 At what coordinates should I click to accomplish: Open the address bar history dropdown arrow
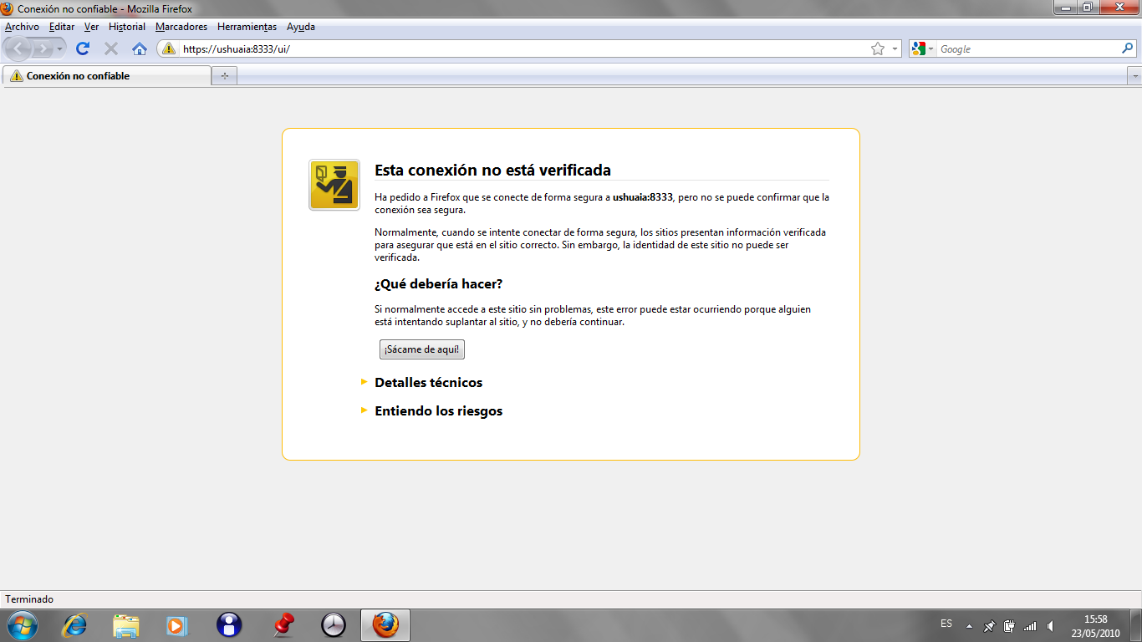[x=895, y=48]
